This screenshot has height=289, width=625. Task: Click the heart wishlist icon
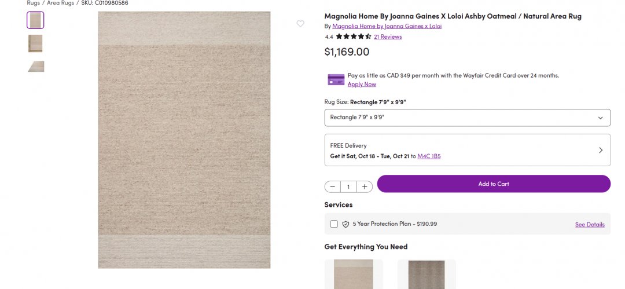300,24
